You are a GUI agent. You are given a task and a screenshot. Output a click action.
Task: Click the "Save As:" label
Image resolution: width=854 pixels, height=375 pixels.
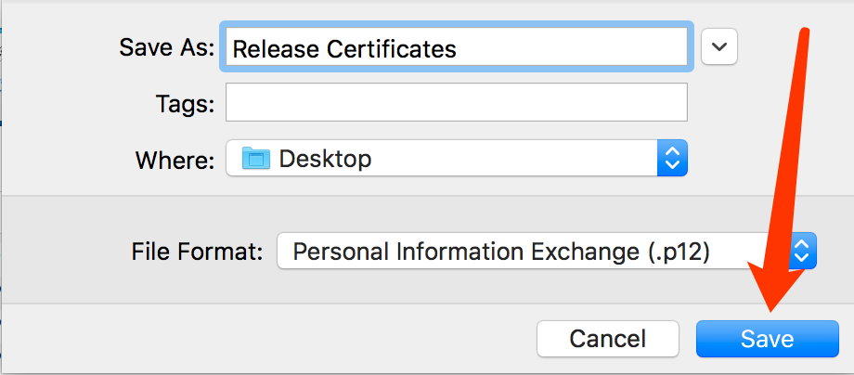tap(167, 47)
